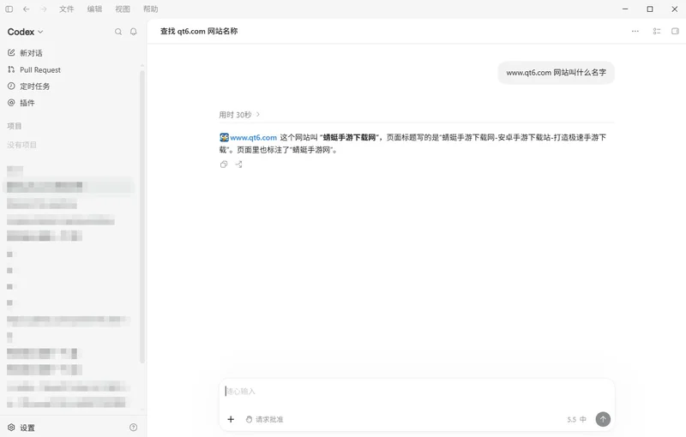The width and height of the screenshot is (686, 437).
Task: Open Pull Request section
Action: coord(34,69)
